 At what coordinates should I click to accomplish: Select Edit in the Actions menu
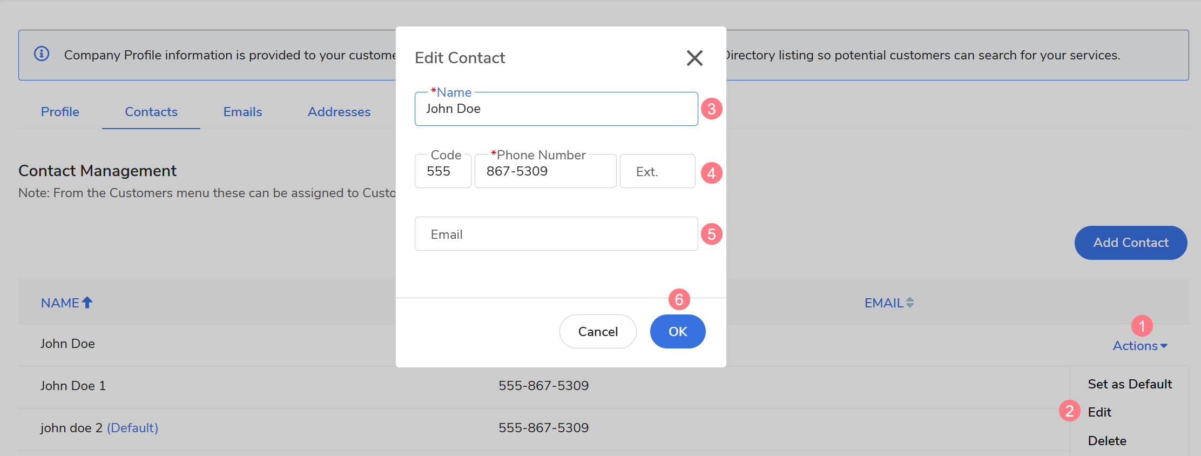(1099, 412)
